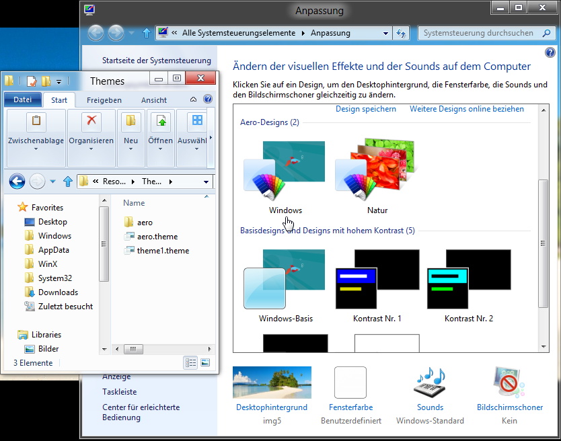
Task: Click Weitere Designs online beziehen
Action: pos(467,109)
